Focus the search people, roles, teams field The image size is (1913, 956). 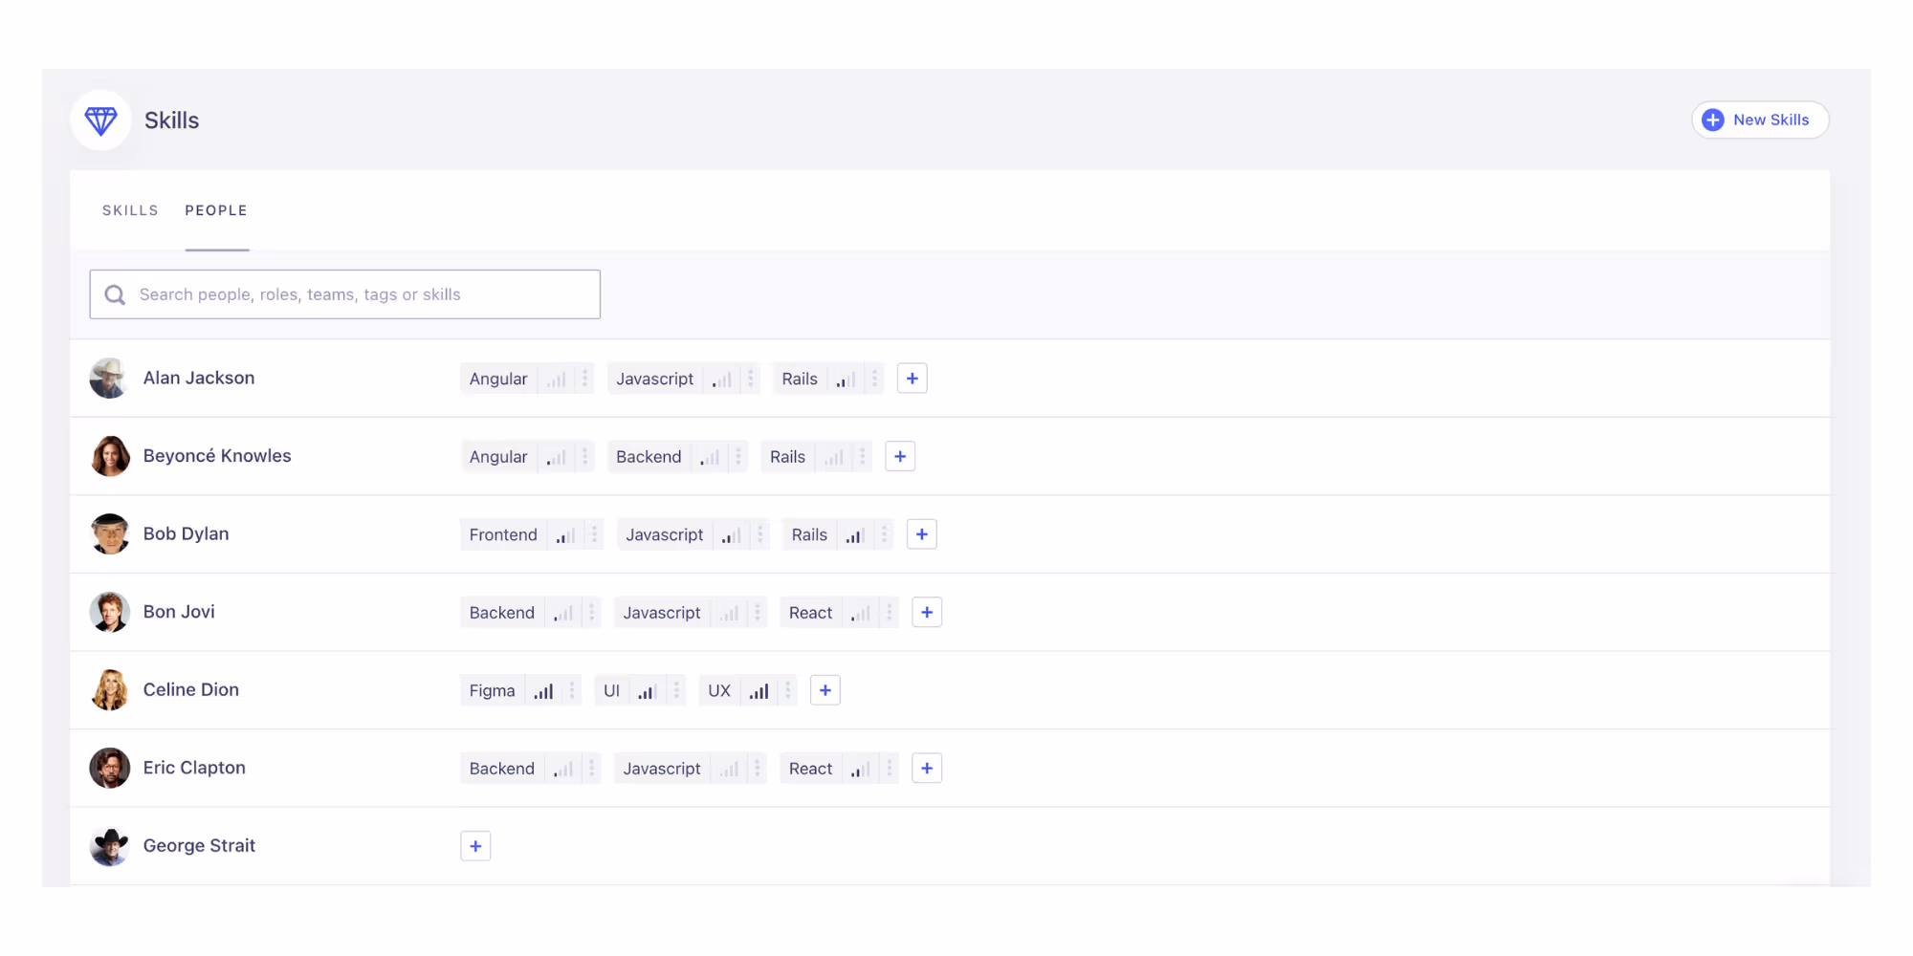345,294
